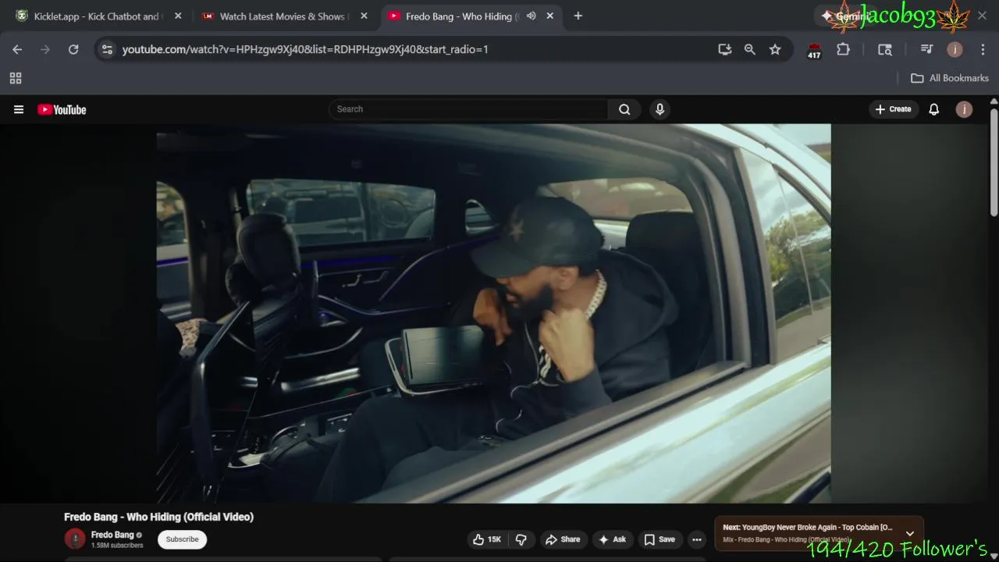Screen dimensions: 999x562
Task: Open the extension showing 417 badge
Action: [814, 51]
